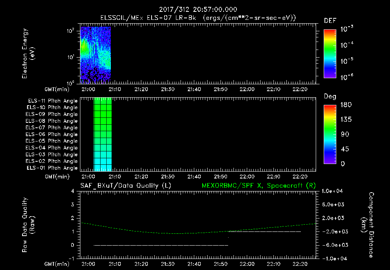
Task: Click the Electron Energy (eV) axis label
Action: (28, 53)
